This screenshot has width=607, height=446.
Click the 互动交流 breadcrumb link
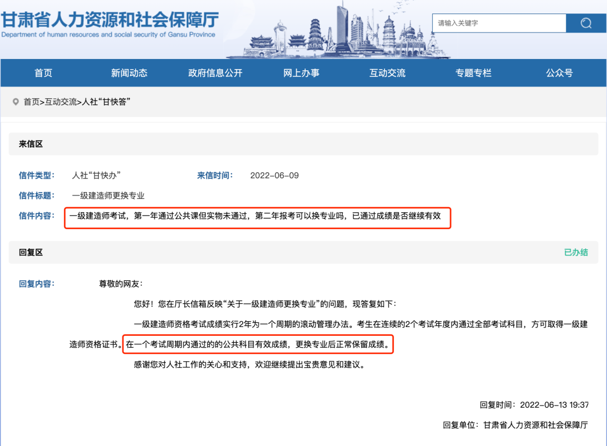pos(61,102)
